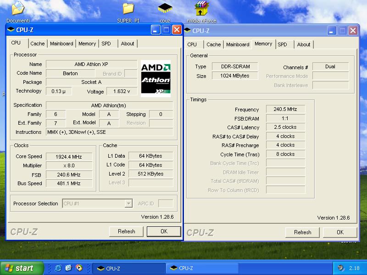Image resolution: width=367 pixels, height=275 pixels.
Task: Click the L1 Data value 64 KBytes
Action: coord(151,156)
